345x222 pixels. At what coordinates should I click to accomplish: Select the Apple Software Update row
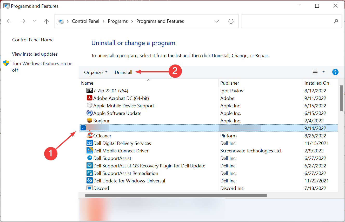[x=208, y=113]
